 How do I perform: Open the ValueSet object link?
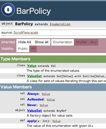pyautogui.click(x=34, y=111)
